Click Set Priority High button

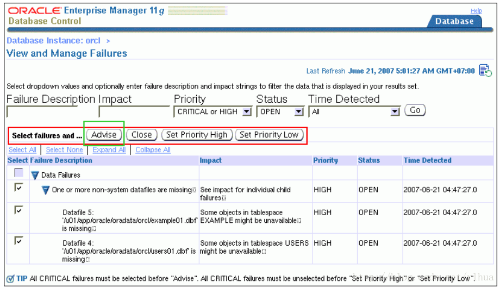coord(197,135)
